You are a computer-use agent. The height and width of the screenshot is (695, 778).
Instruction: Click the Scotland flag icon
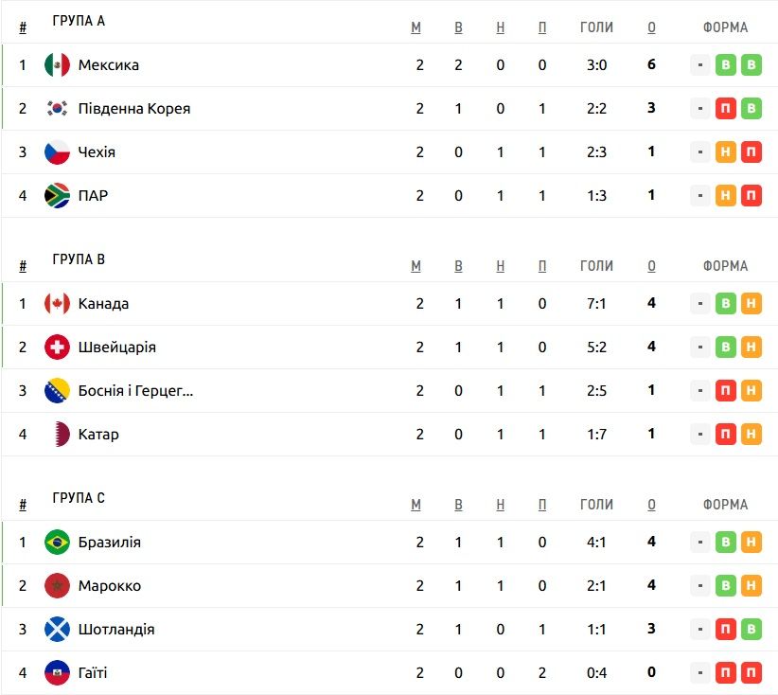pyautogui.click(x=57, y=629)
